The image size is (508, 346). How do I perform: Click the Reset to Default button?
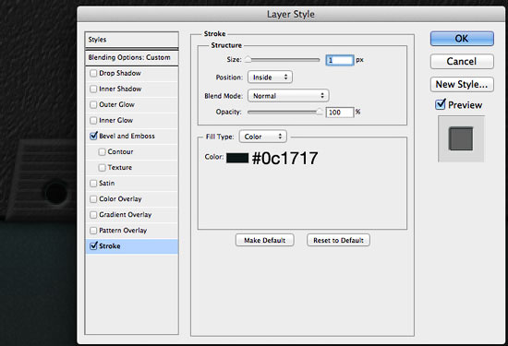pyautogui.click(x=338, y=240)
